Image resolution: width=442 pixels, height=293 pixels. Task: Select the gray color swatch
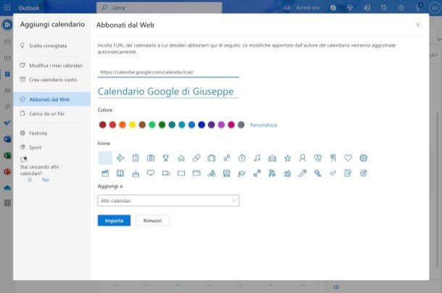tap(241, 125)
